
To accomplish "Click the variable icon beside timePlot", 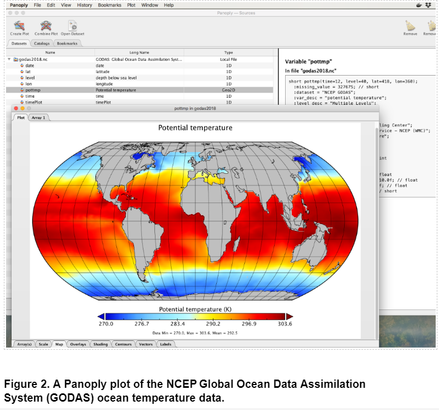I will coord(22,102).
